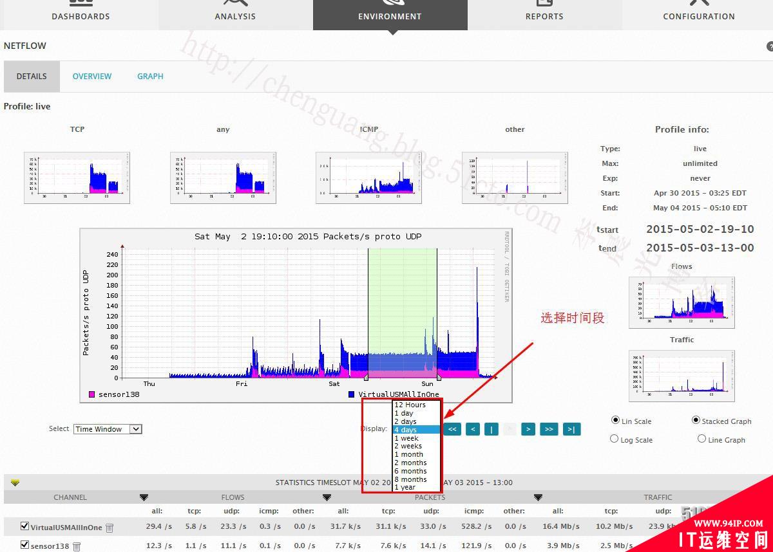The width and height of the screenshot is (773, 552).
Task: Select Line Graph radio button
Action: 701,439
